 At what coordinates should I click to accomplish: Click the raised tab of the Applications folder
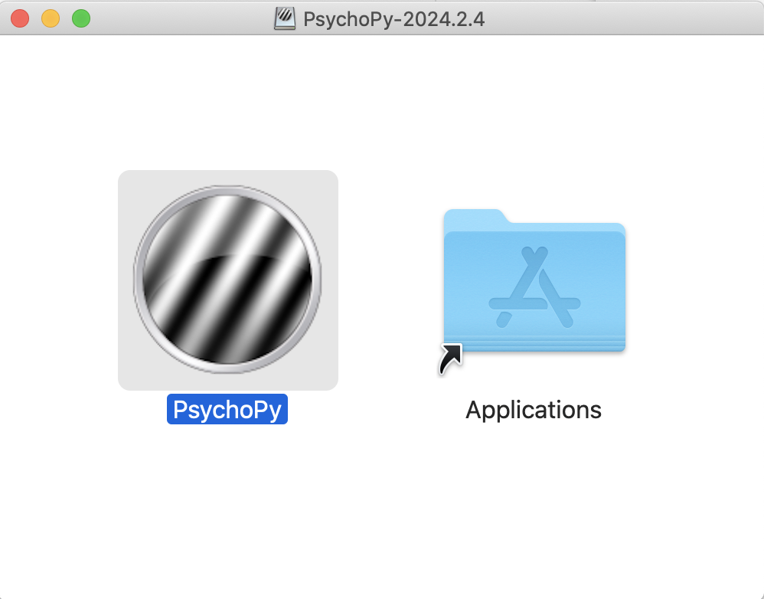[x=473, y=217]
